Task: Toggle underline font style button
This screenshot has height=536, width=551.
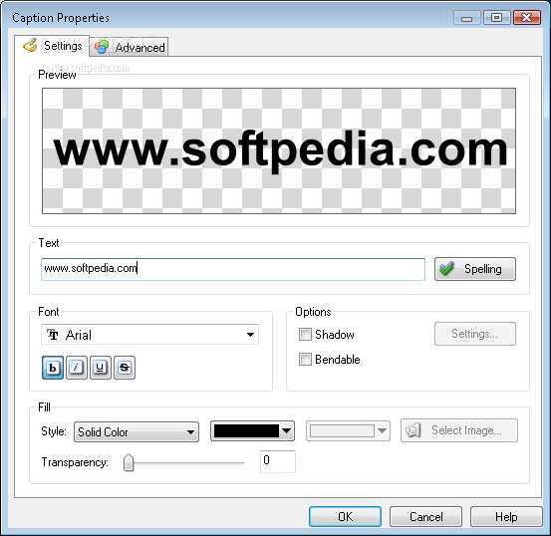Action: (101, 368)
